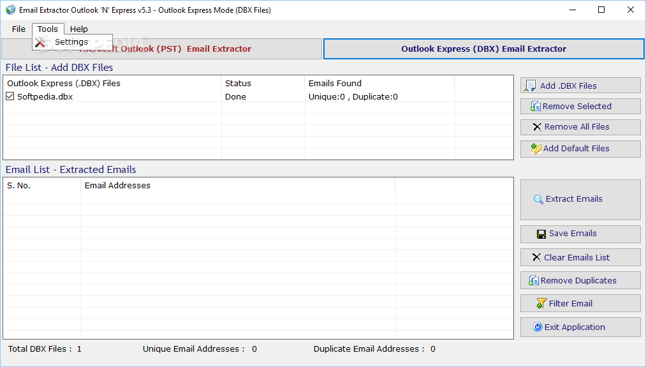The height and width of the screenshot is (367, 646).
Task: Click the S. No. column header
Action: click(x=42, y=186)
